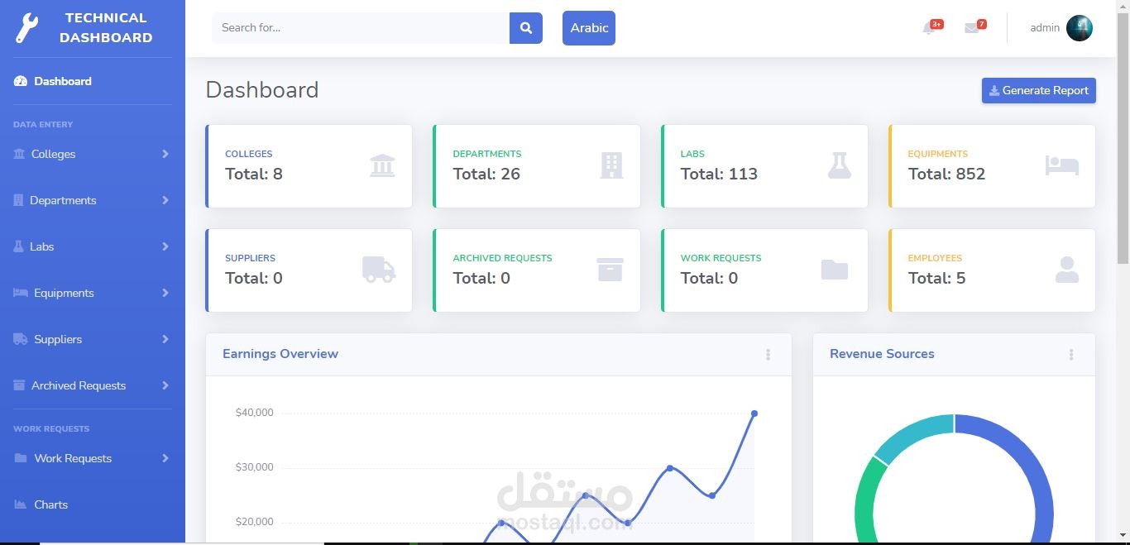Viewport: 1130px width, 545px height.
Task: Click the 'Total: 8' colleges value
Action: pos(254,174)
